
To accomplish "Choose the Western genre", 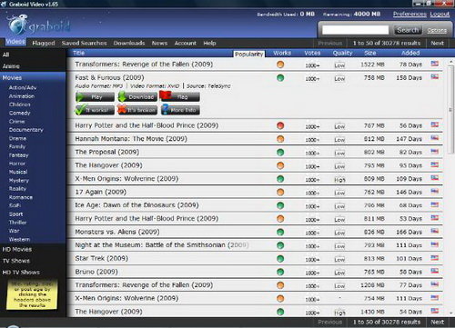I will pos(19,239).
